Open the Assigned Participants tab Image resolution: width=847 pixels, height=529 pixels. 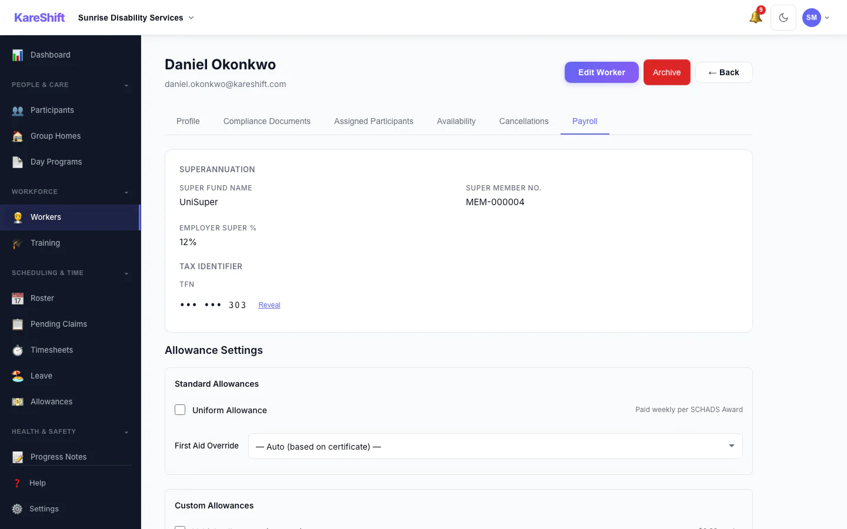pos(374,121)
